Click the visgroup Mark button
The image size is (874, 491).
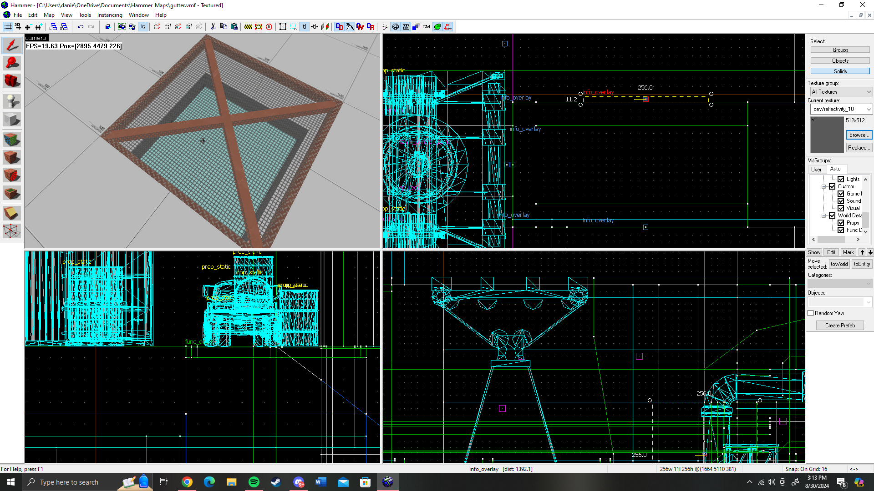[849, 252]
